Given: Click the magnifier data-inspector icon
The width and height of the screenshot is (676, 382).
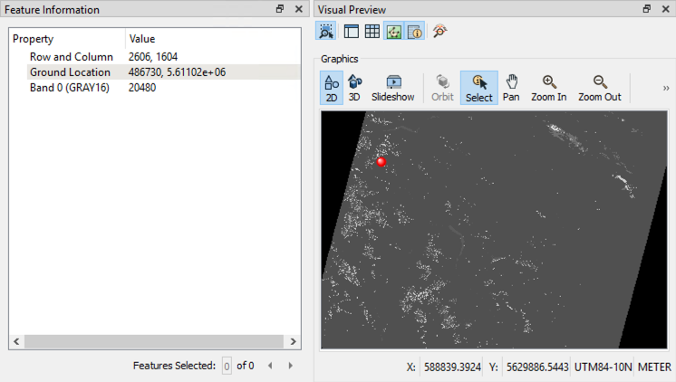Looking at the screenshot, I should (440, 31).
